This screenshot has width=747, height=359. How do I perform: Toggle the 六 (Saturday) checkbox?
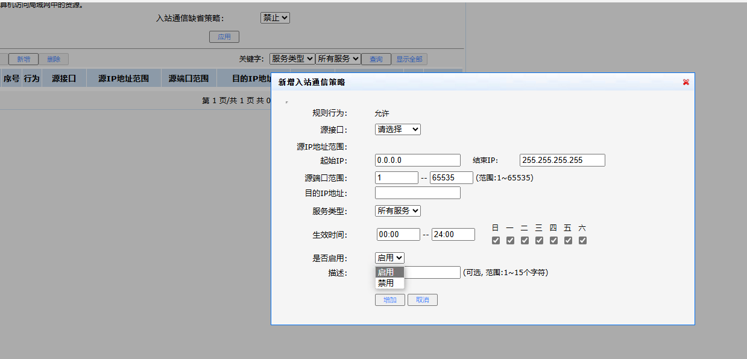582,240
